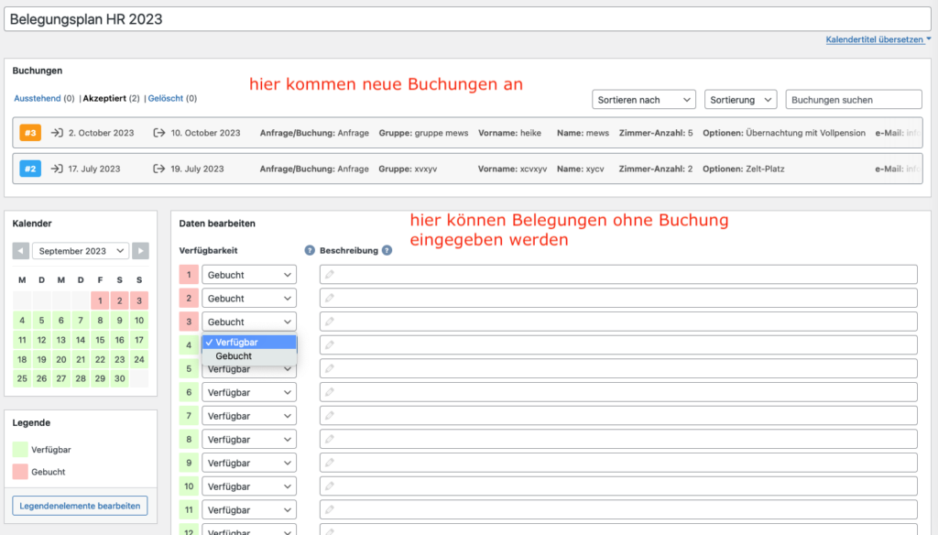Click the previous month arrow in Kalender

click(x=21, y=251)
